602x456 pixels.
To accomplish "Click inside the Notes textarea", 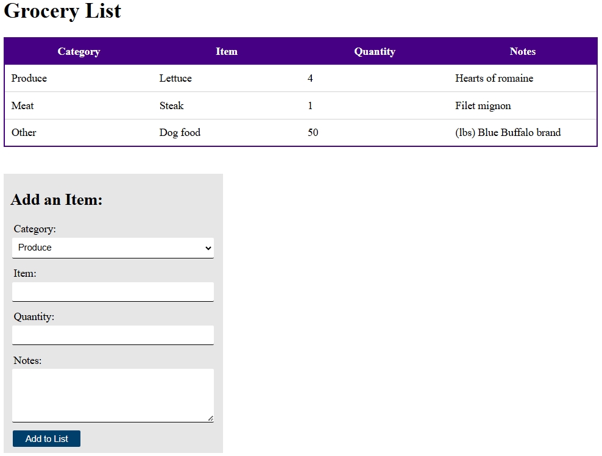I will tap(113, 394).
